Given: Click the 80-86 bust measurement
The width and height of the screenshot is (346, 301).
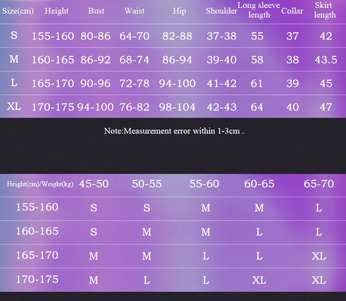Looking at the screenshot, I should pyautogui.click(x=95, y=36).
